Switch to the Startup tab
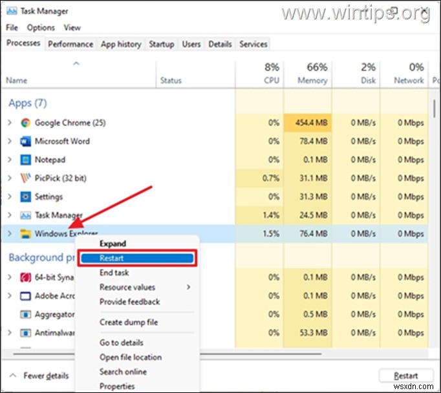The width and height of the screenshot is (441, 393). [x=162, y=44]
